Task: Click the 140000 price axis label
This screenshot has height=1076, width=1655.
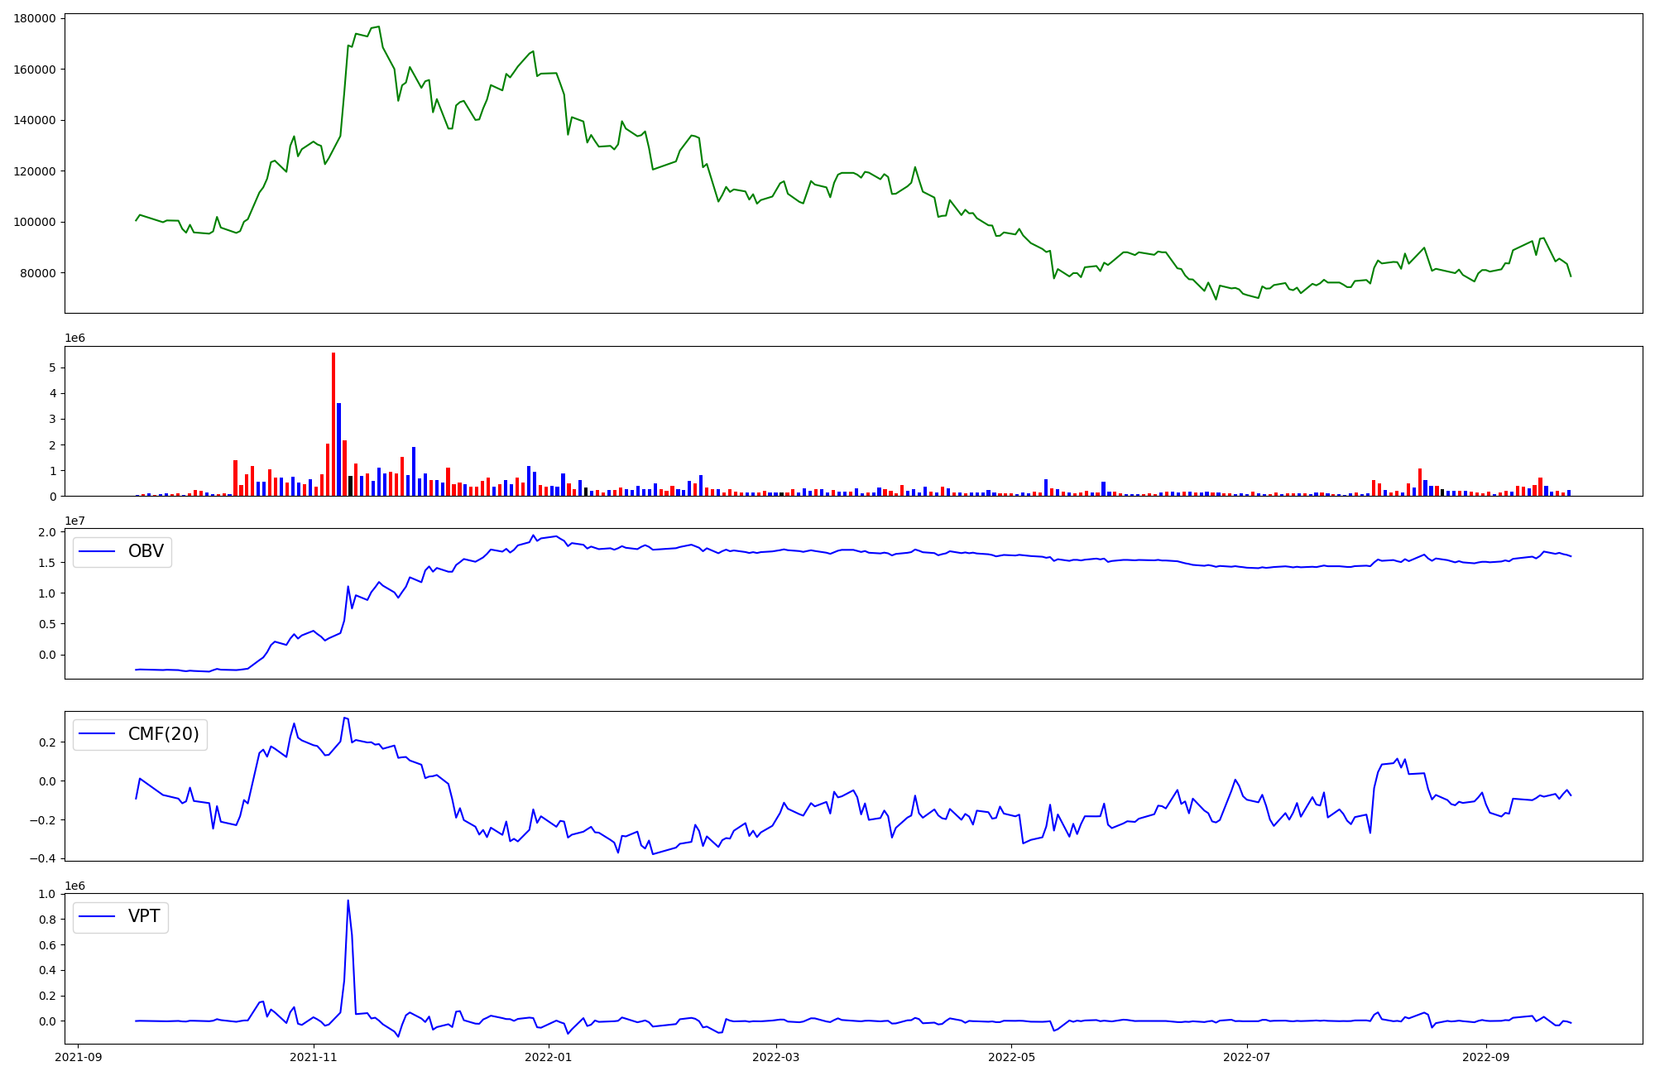Action: 35,121
